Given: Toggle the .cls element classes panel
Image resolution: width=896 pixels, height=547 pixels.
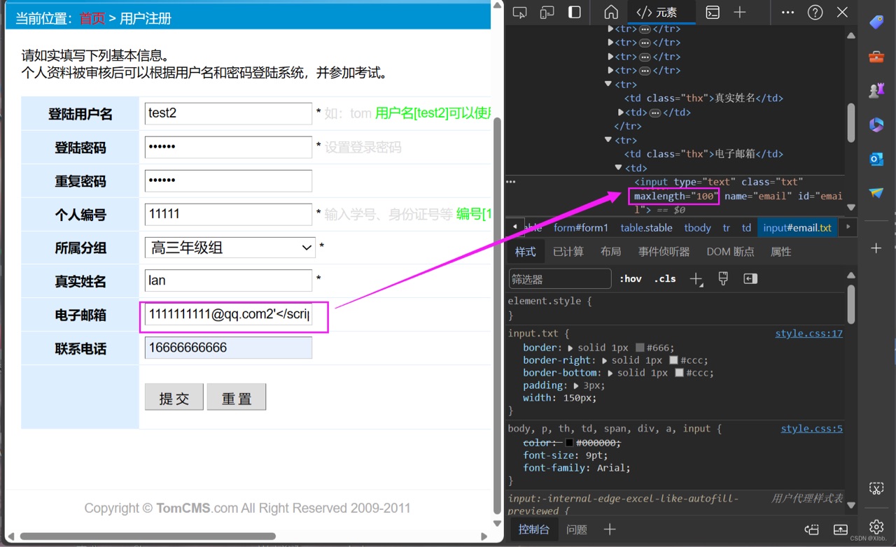Looking at the screenshot, I should [x=665, y=279].
